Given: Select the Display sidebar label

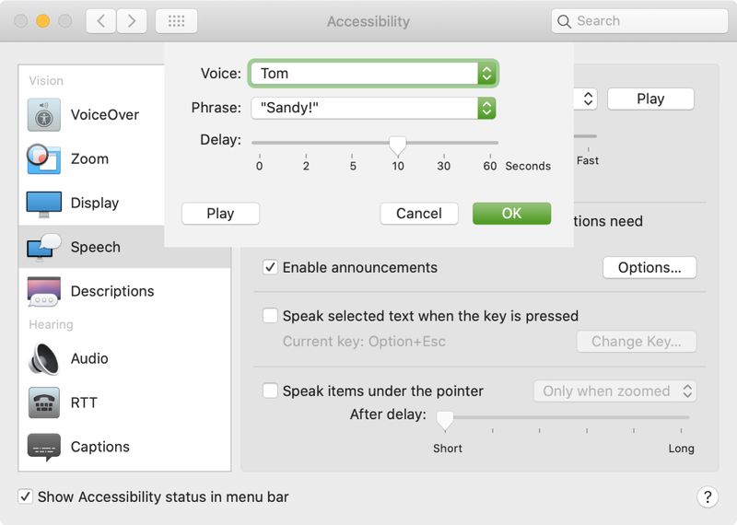Looking at the screenshot, I should [x=95, y=203].
